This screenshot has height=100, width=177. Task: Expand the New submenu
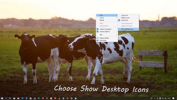pos(107,35)
